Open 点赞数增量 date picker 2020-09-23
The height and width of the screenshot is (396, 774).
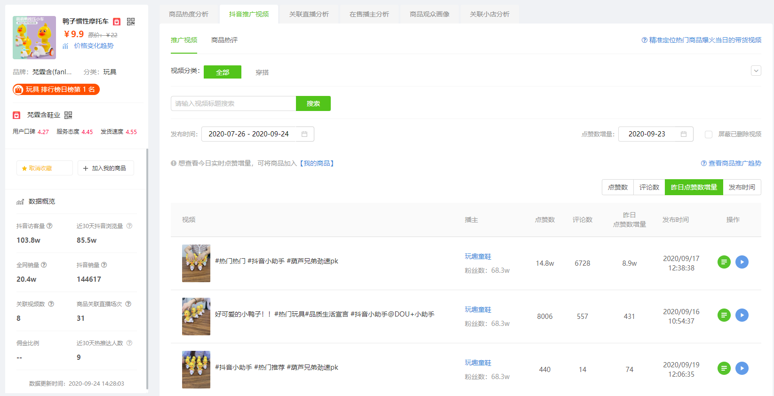656,134
